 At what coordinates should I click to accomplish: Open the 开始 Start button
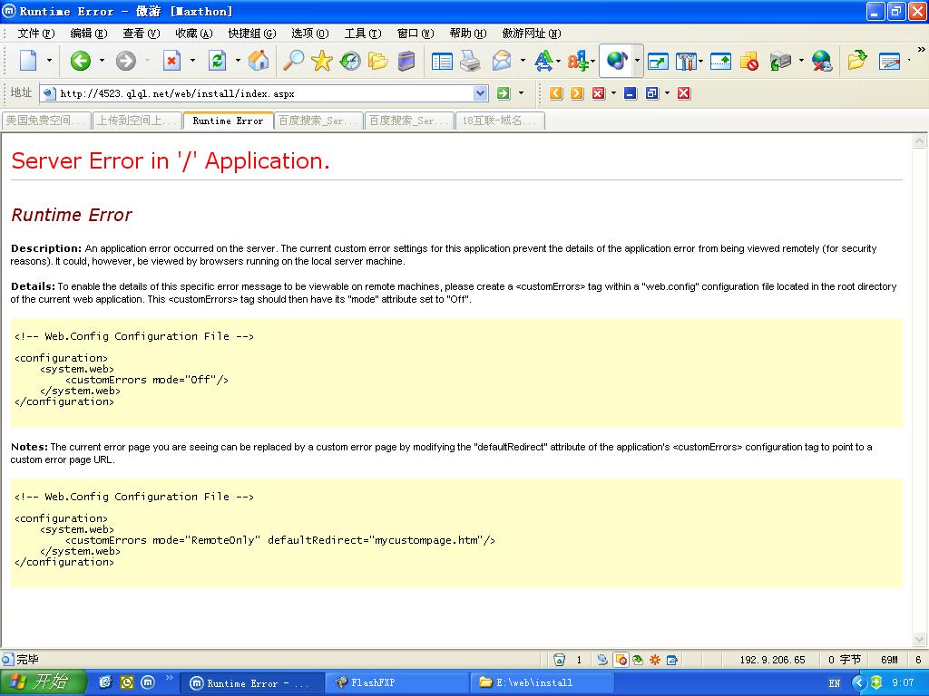(43, 682)
